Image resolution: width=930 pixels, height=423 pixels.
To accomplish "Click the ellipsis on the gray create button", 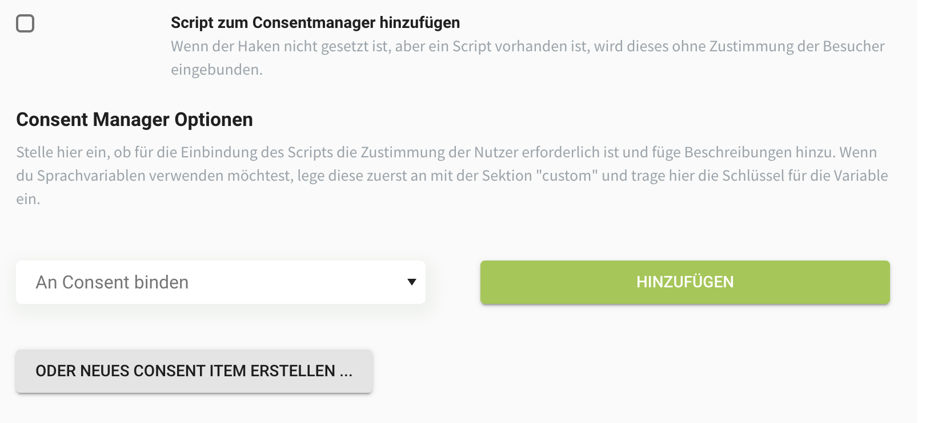I will point(346,371).
